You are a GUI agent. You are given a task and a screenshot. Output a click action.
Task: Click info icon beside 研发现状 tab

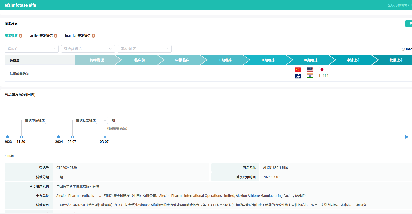point(21,36)
